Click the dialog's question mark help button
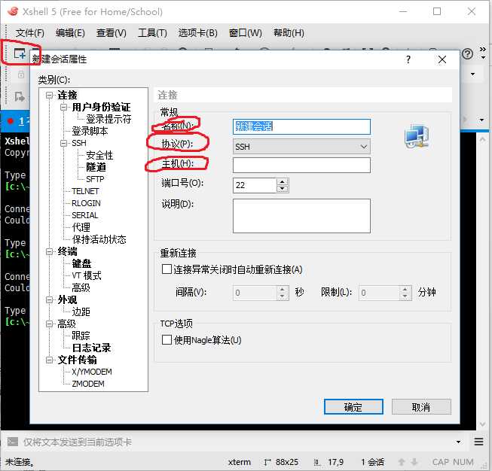This screenshot has height=471, width=492. [408, 59]
